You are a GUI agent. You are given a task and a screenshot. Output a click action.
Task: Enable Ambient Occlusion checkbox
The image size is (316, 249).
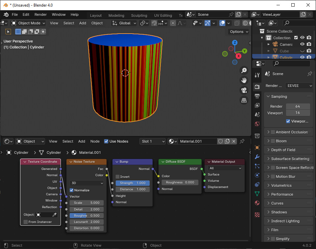(273, 132)
